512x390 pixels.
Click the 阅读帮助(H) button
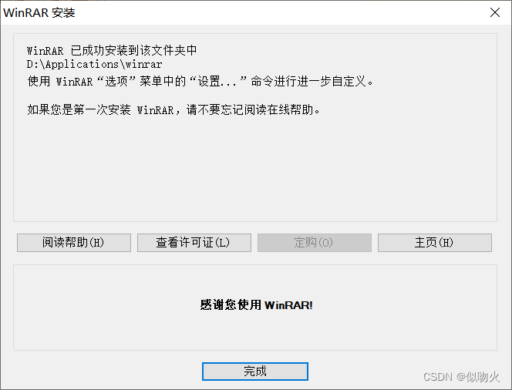click(74, 243)
